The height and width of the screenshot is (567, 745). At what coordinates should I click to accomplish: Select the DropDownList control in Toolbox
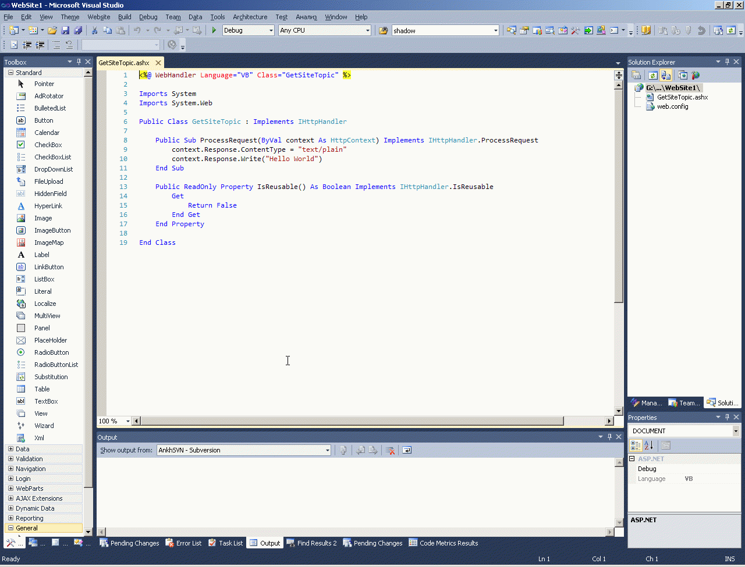coord(54,169)
